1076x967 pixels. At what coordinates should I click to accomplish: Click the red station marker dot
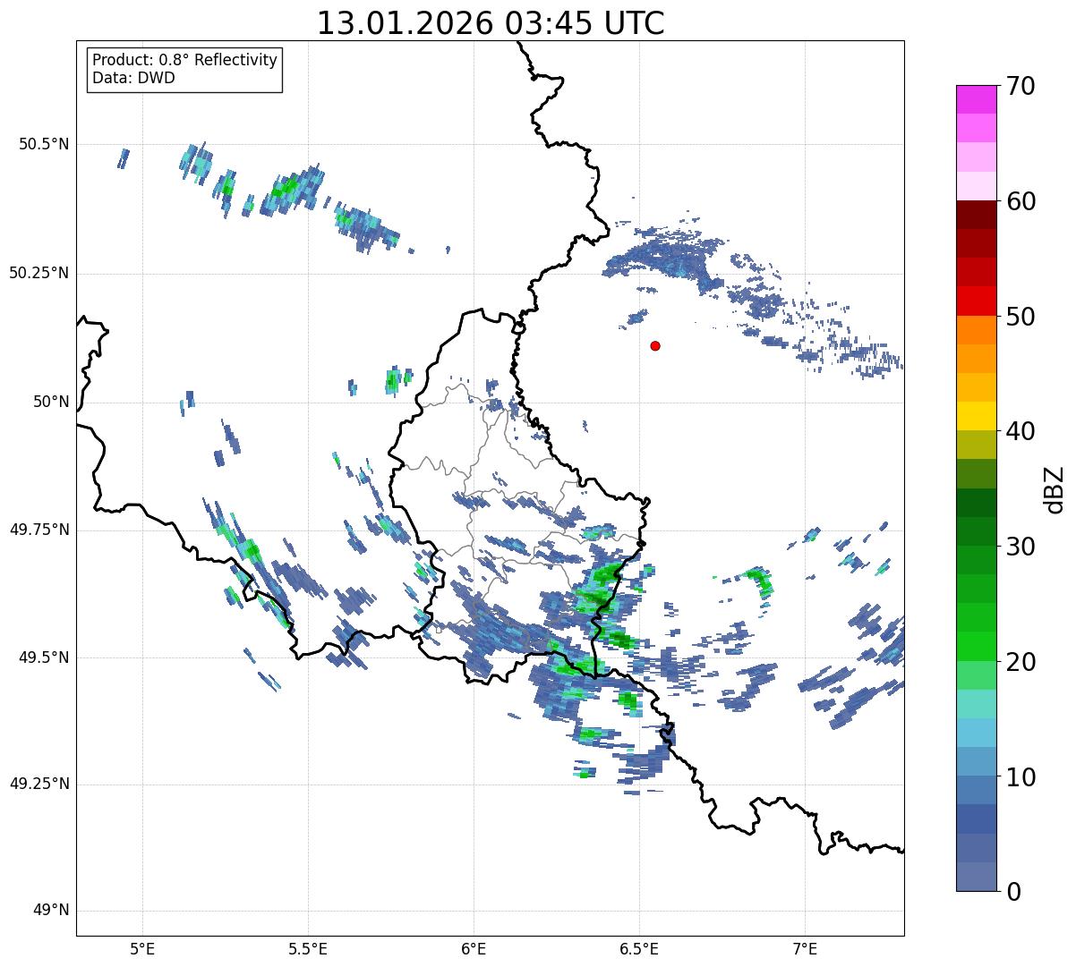coord(655,345)
